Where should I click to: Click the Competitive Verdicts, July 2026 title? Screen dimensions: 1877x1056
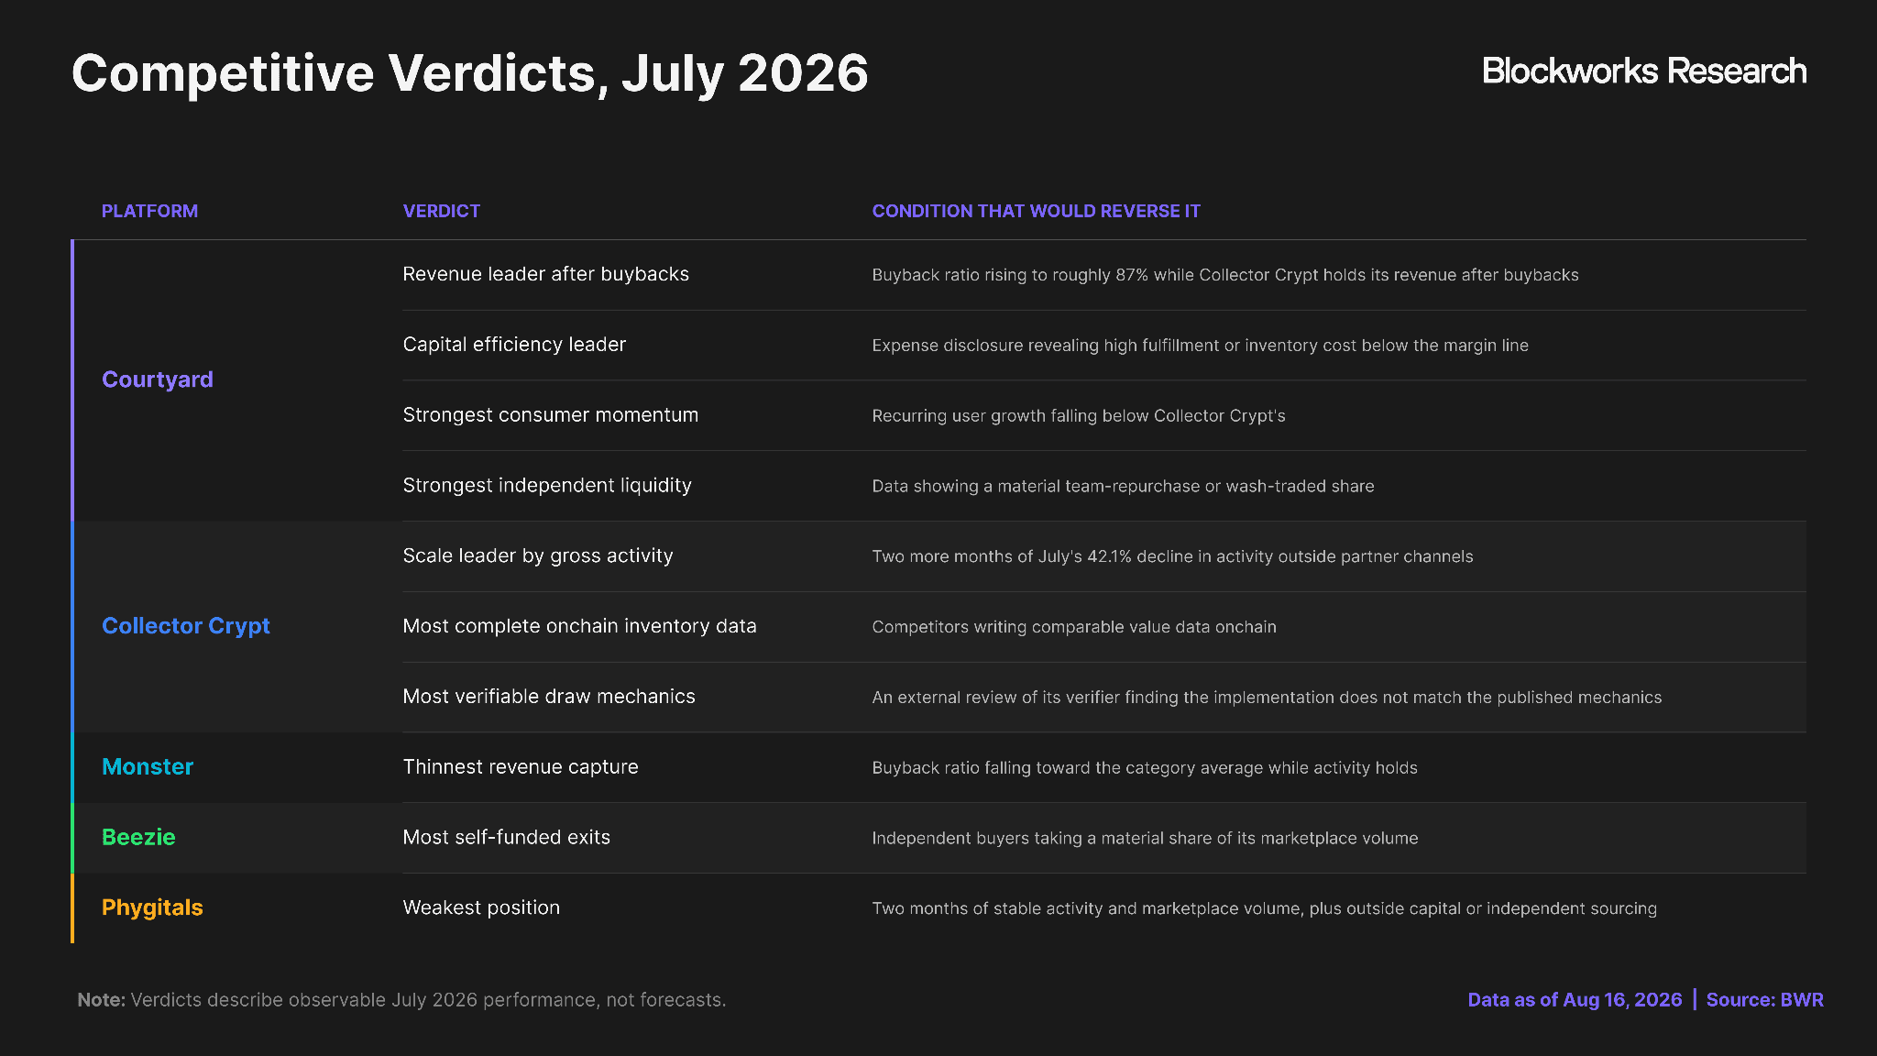tap(470, 73)
